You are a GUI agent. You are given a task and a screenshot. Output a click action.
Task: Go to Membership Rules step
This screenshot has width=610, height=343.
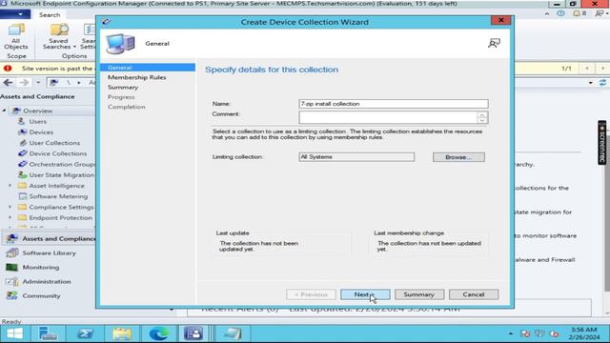click(x=137, y=77)
